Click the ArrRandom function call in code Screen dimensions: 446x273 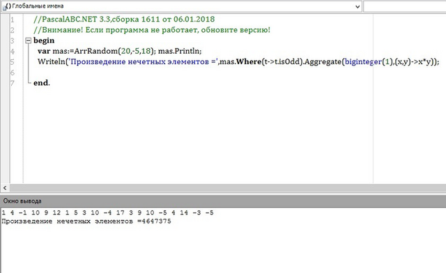click(x=95, y=52)
